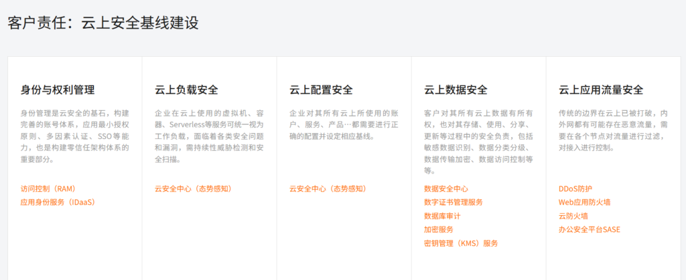Select the 云上数据安全 card heading

(456, 90)
